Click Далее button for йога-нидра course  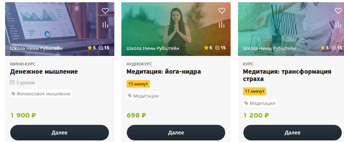[x=176, y=132]
